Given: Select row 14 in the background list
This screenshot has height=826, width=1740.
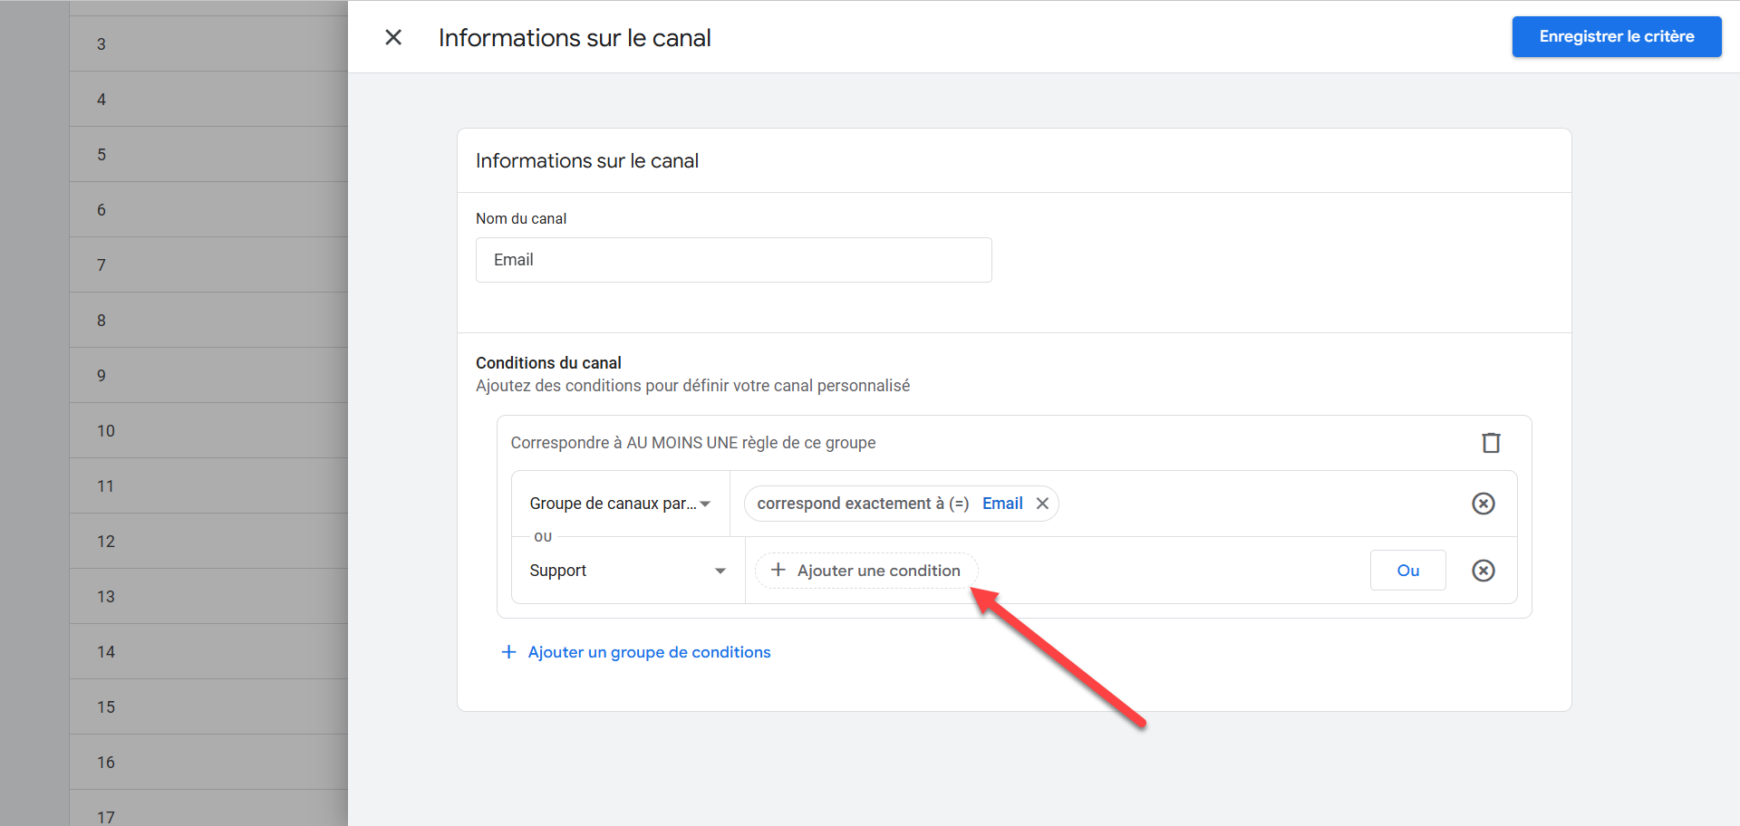Looking at the screenshot, I should [208, 652].
